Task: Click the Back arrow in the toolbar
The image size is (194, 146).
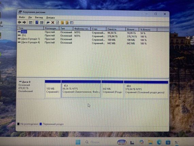Action: (19, 22)
